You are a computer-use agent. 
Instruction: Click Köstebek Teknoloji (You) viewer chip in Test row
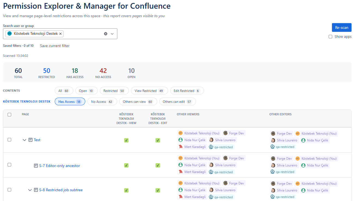pyautogui.click(x=199, y=133)
